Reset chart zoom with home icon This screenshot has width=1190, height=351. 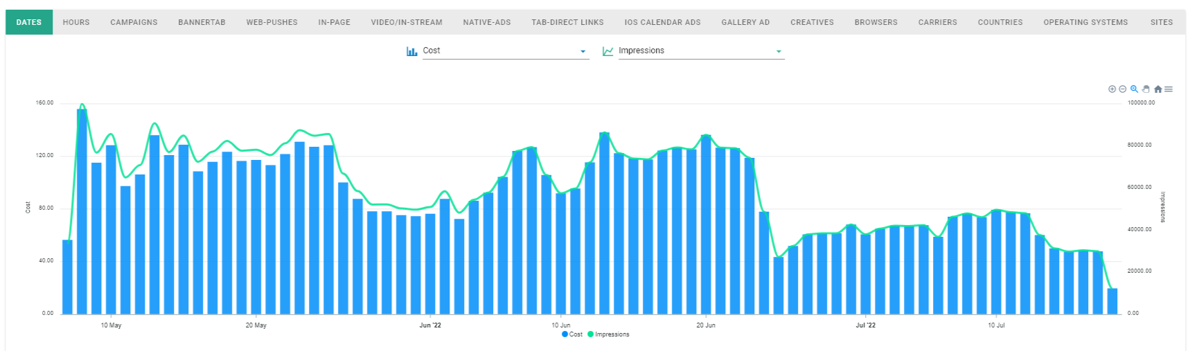(x=1157, y=89)
